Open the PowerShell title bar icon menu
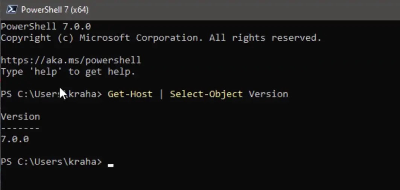The width and height of the screenshot is (400, 190). [11, 10]
